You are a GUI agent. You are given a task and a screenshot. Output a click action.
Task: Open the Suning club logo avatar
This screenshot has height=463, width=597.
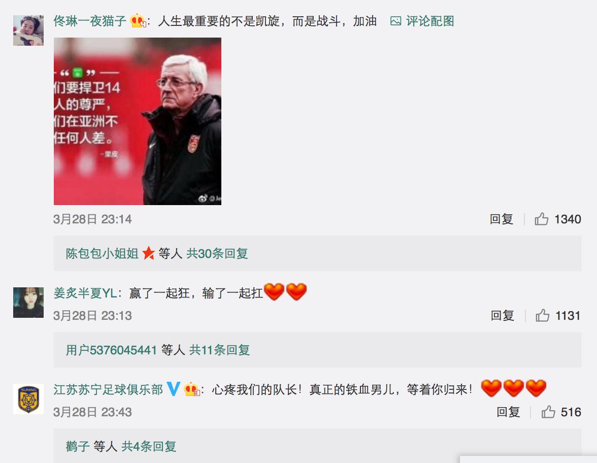coord(28,399)
